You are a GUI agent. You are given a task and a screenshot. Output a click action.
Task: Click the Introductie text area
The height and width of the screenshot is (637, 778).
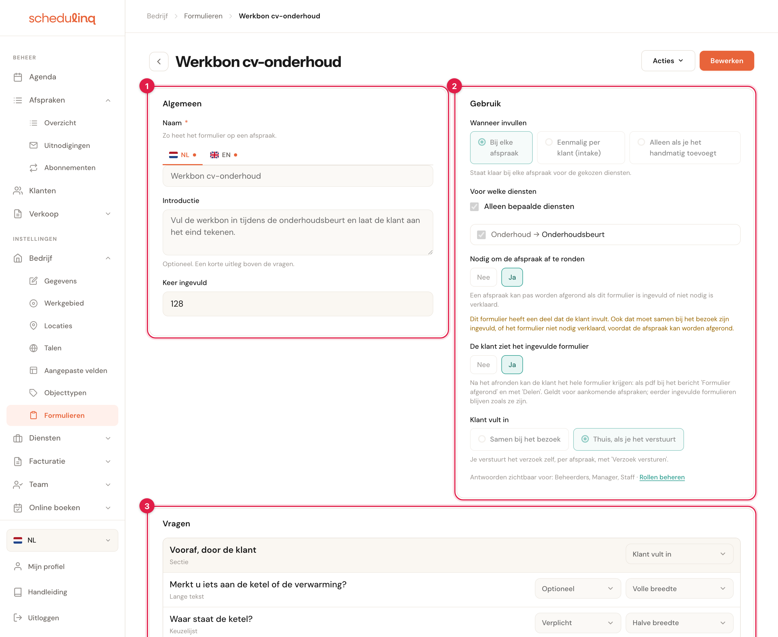tap(298, 232)
